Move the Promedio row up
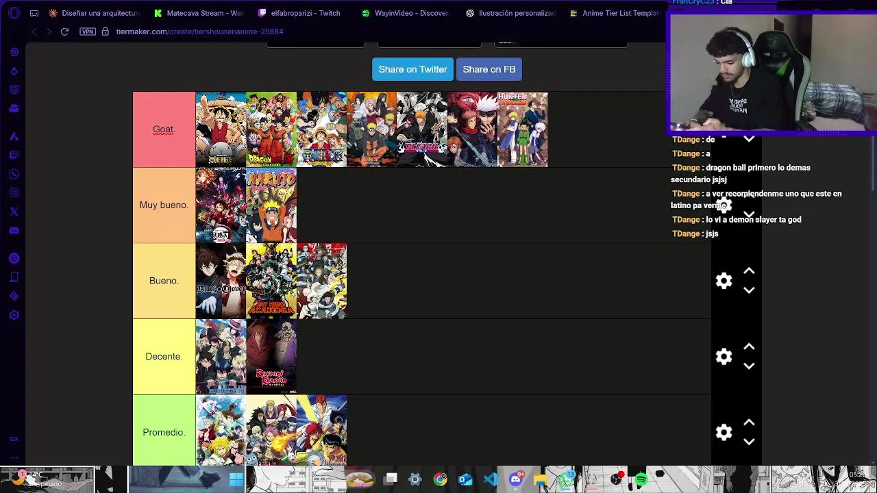 (749, 422)
